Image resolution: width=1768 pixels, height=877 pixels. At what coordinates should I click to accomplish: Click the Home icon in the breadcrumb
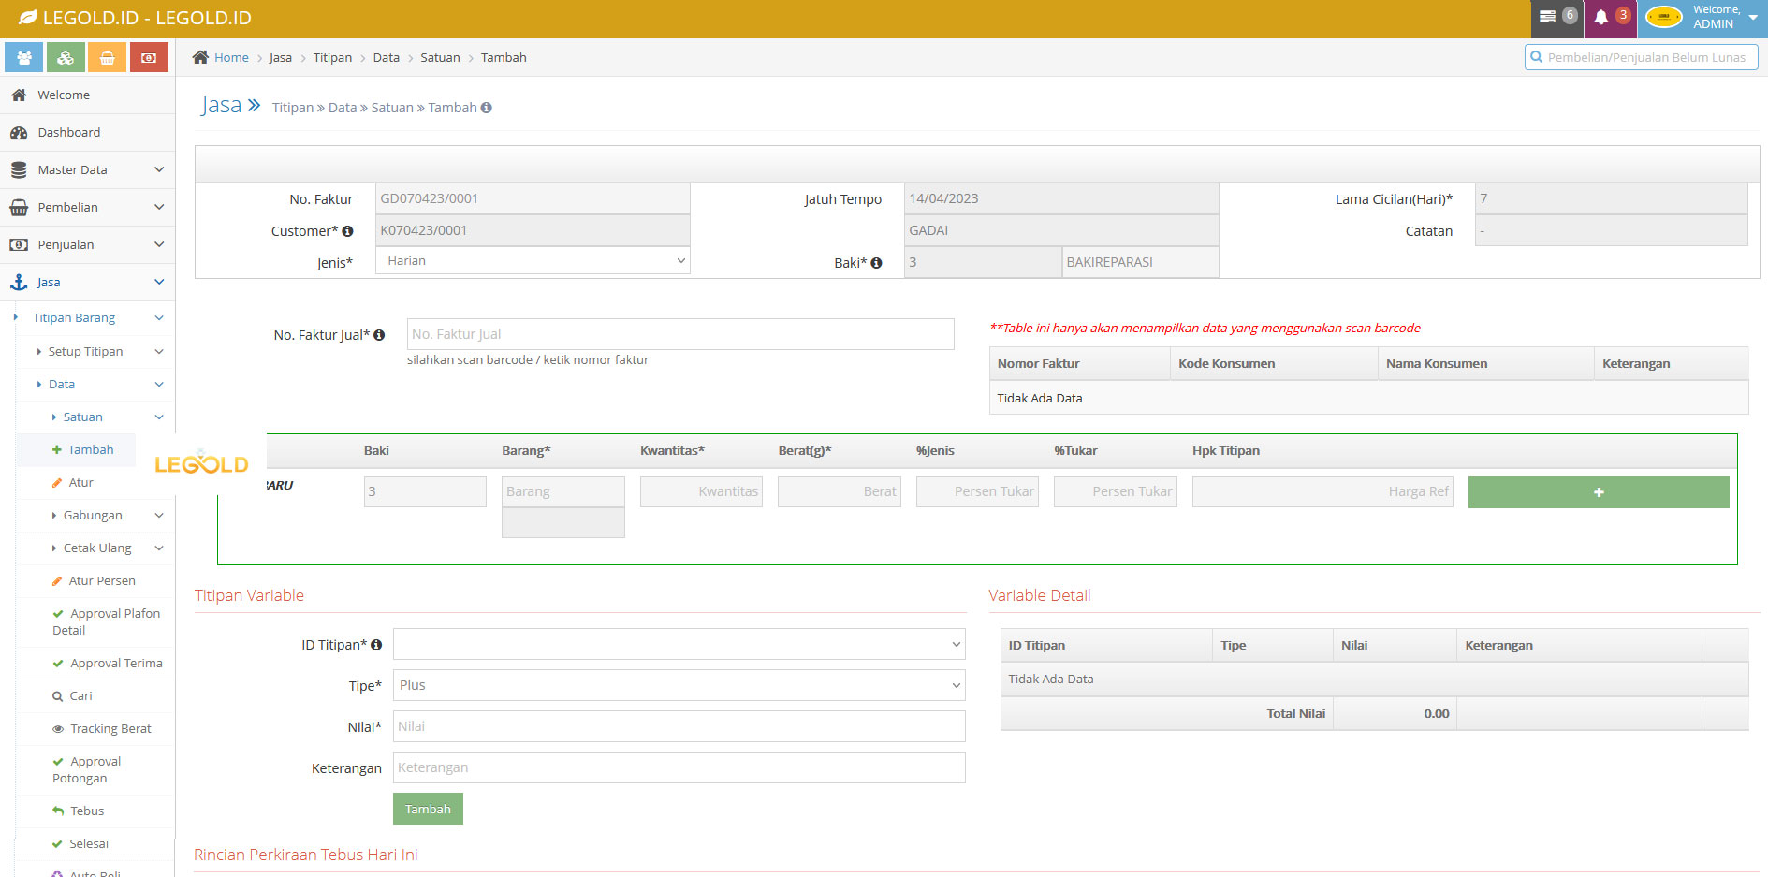click(x=198, y=57)
